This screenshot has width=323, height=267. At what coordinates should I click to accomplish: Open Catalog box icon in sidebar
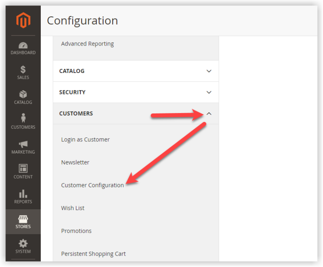point(23,94)
